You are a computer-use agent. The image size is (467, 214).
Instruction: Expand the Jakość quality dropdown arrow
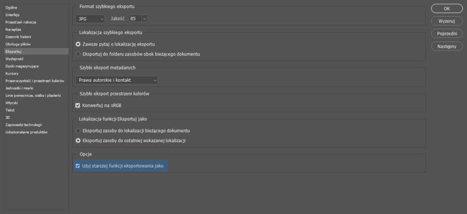pyautogui.click(x=145, y=19)
